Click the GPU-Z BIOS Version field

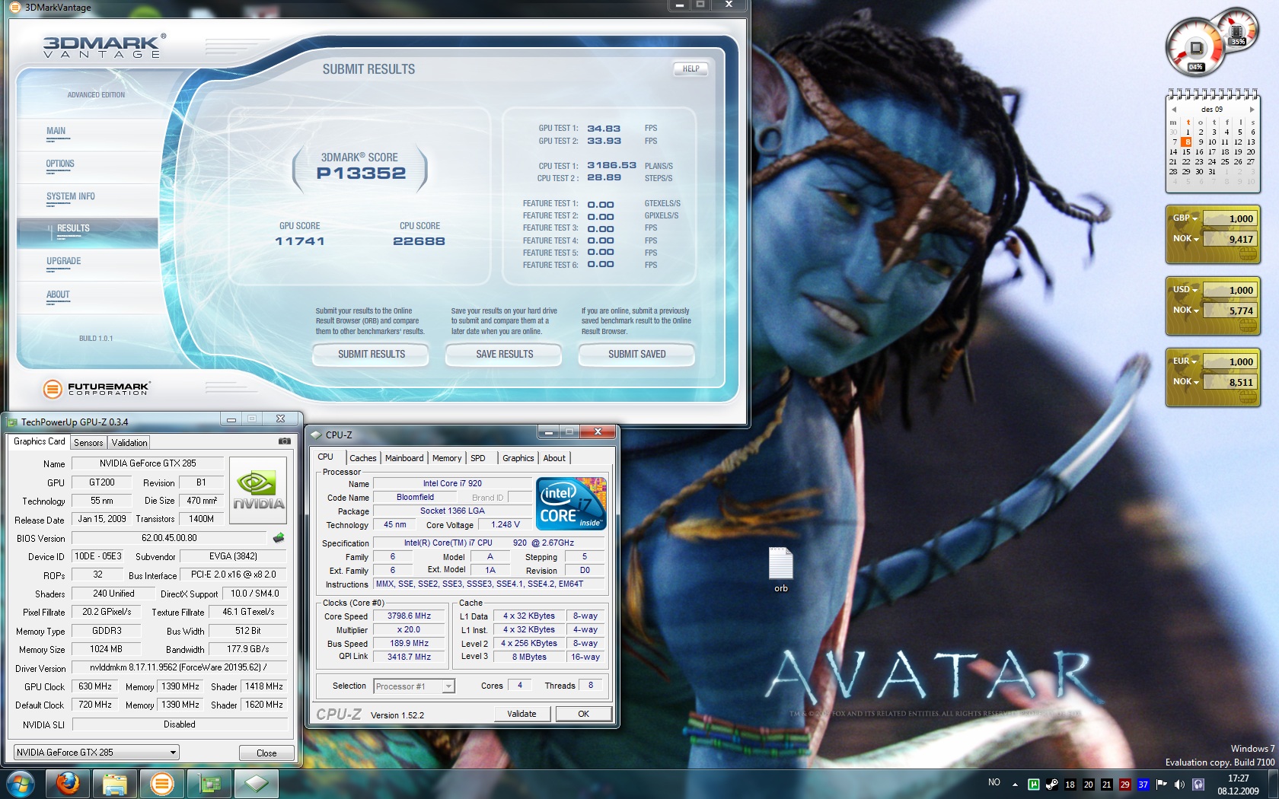pyautogui.click(x=169, y=538)
